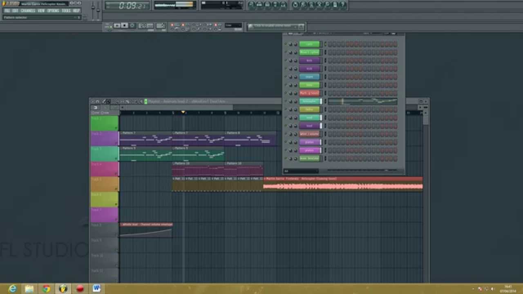Expand the Pattern selector dropdown
The width and height of the screenshot is (523, 294).
point(42,18)
